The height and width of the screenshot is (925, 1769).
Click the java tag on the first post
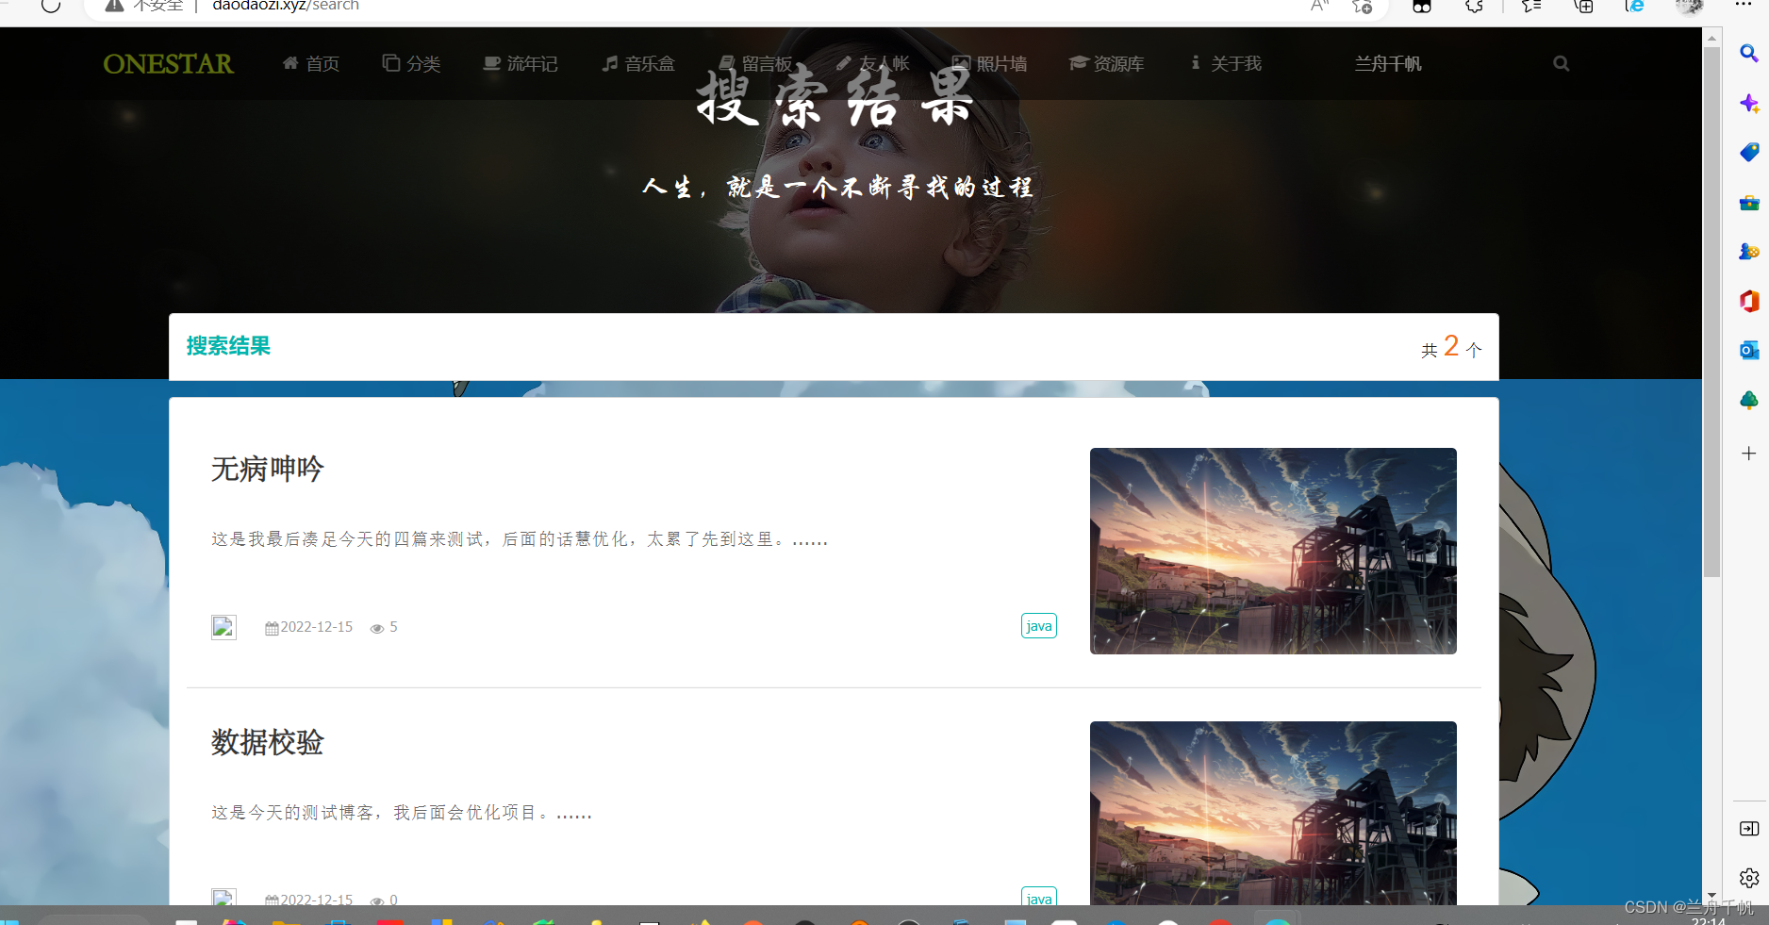(1038, 625)
